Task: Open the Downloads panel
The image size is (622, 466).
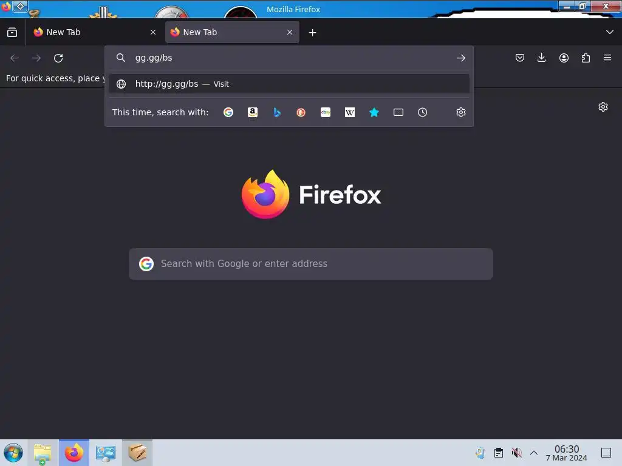Action: [541, 58]
